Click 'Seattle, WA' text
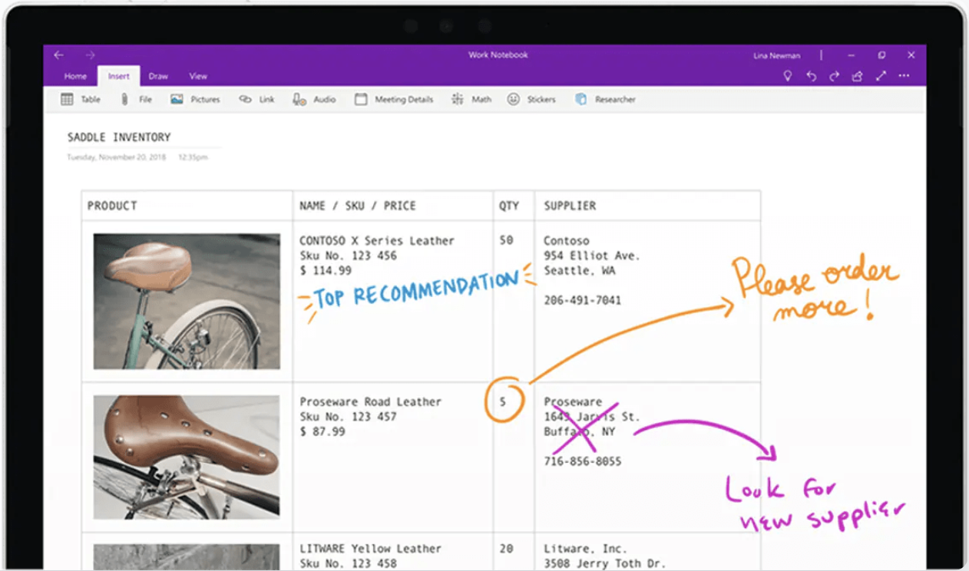Viewport: 969px width, 571px height. point(579,271)
